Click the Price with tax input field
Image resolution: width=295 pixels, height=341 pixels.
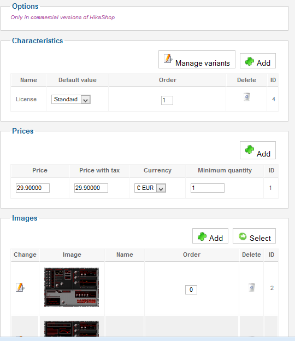click(91, 188)
